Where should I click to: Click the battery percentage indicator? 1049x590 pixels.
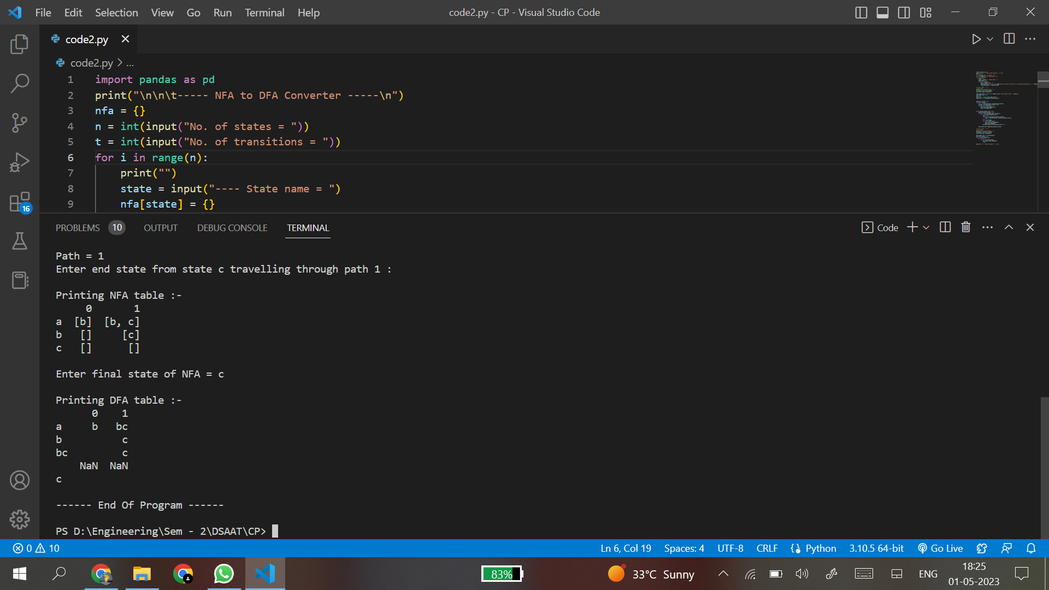(500, 574)
